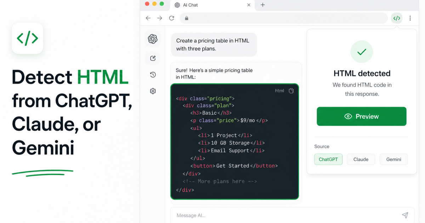Open a new tab with plus icon
The width and height of the screenshot is (425, 223).
point(262,5)
